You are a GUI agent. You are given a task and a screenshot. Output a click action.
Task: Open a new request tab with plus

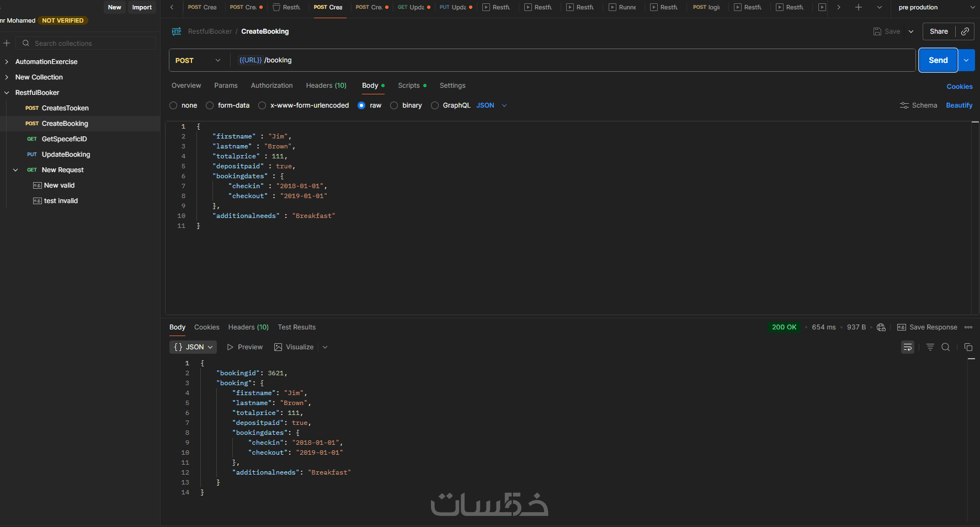(859, 7)
